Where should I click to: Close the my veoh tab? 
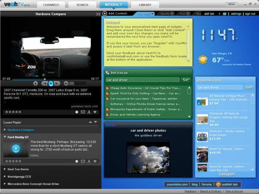pyautogui.click(x=152, y=14)
